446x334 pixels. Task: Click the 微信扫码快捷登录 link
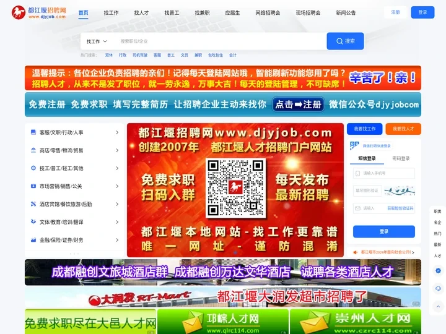(377, 146)
